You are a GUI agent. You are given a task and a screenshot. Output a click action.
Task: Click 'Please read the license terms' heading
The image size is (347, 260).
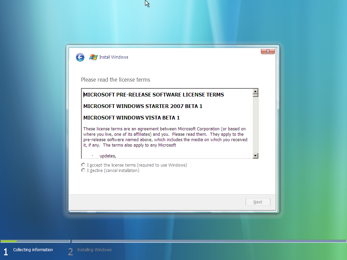tap(116, 80)
